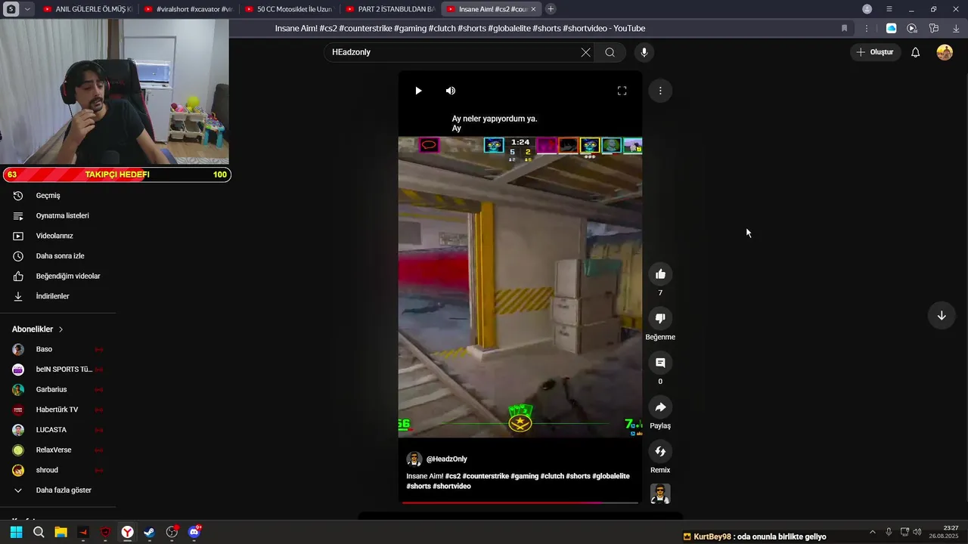Seek using the red video progress bar
The width and height of the screenshot is (968, 544).
[x=520, y=502]
